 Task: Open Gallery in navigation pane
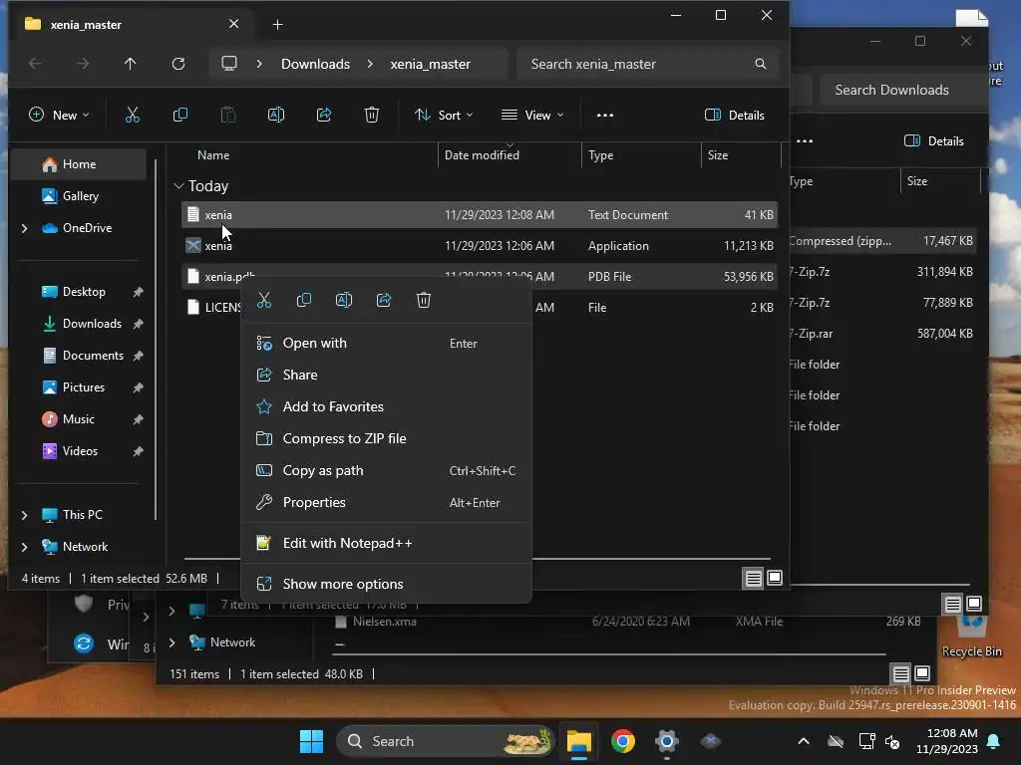80,196
